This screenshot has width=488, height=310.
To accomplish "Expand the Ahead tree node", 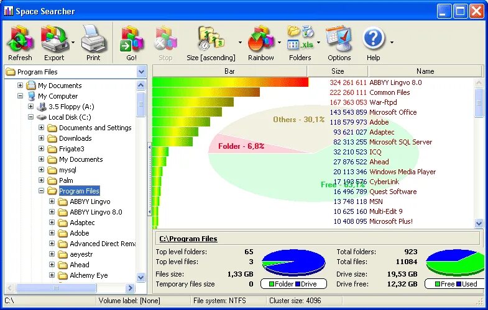I will tap(52, 265).
